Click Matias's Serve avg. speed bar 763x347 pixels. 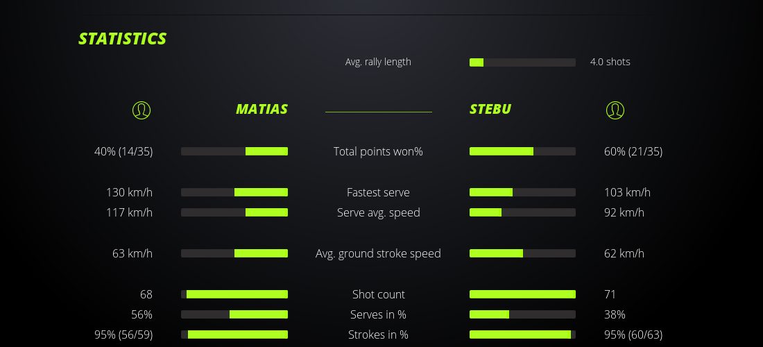click(234, 212)
